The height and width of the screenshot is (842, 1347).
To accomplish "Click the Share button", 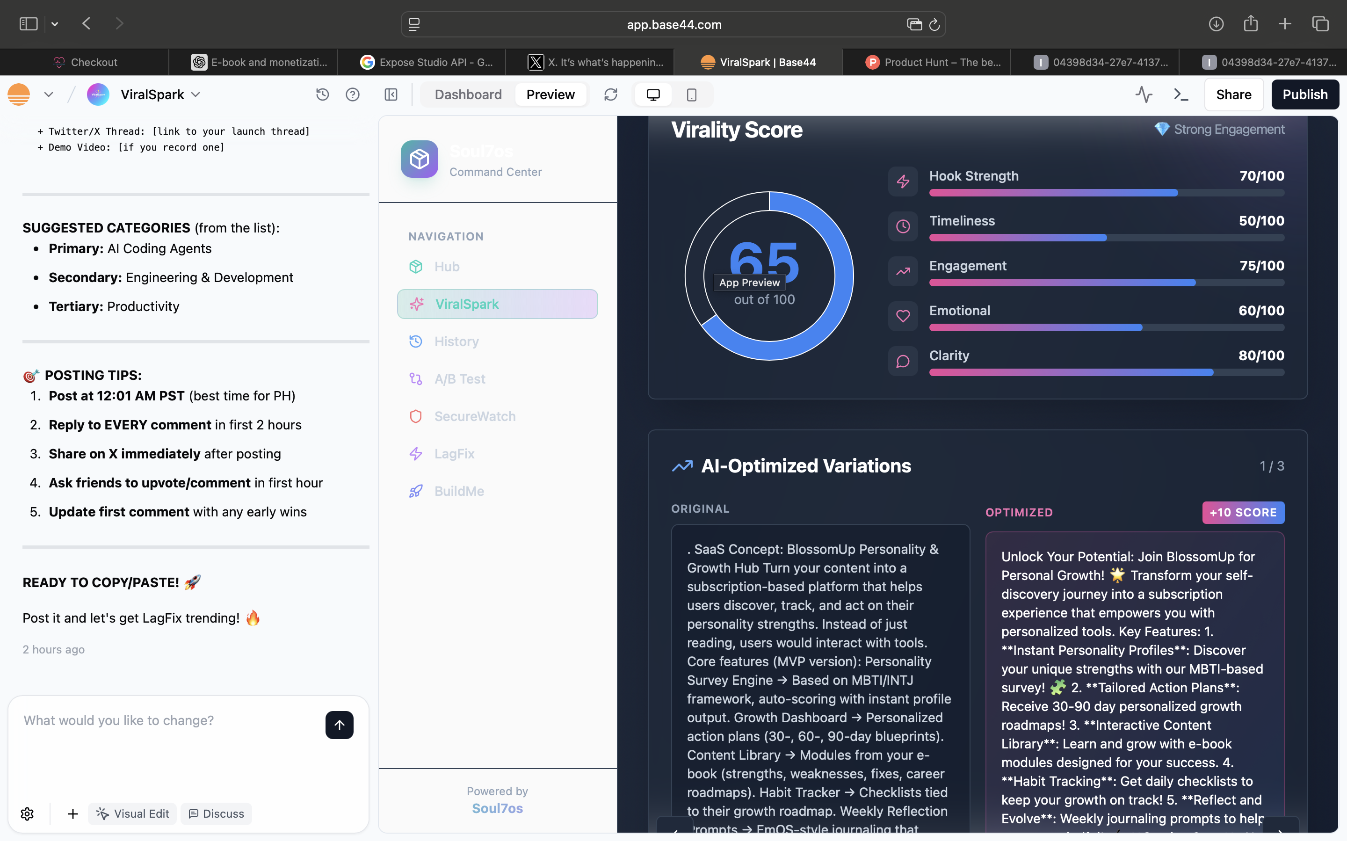I will 1233,94.
